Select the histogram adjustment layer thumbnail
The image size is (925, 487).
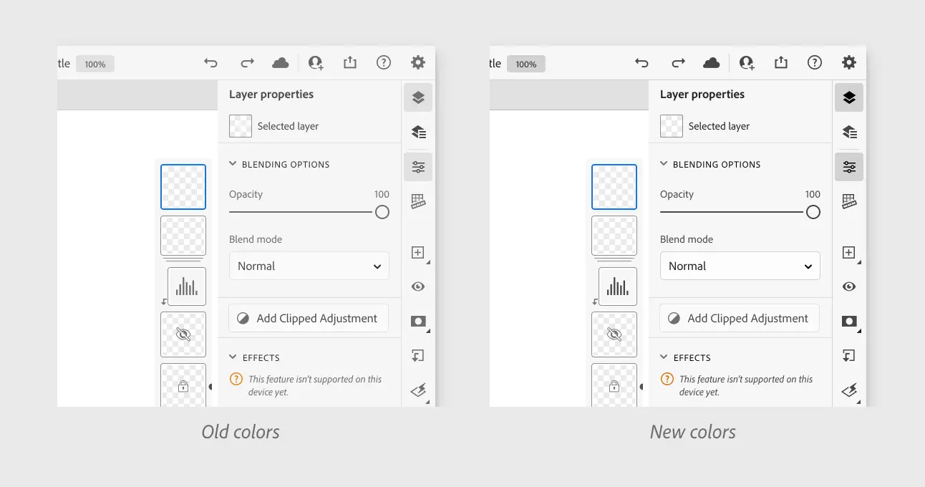pos(187,286)
